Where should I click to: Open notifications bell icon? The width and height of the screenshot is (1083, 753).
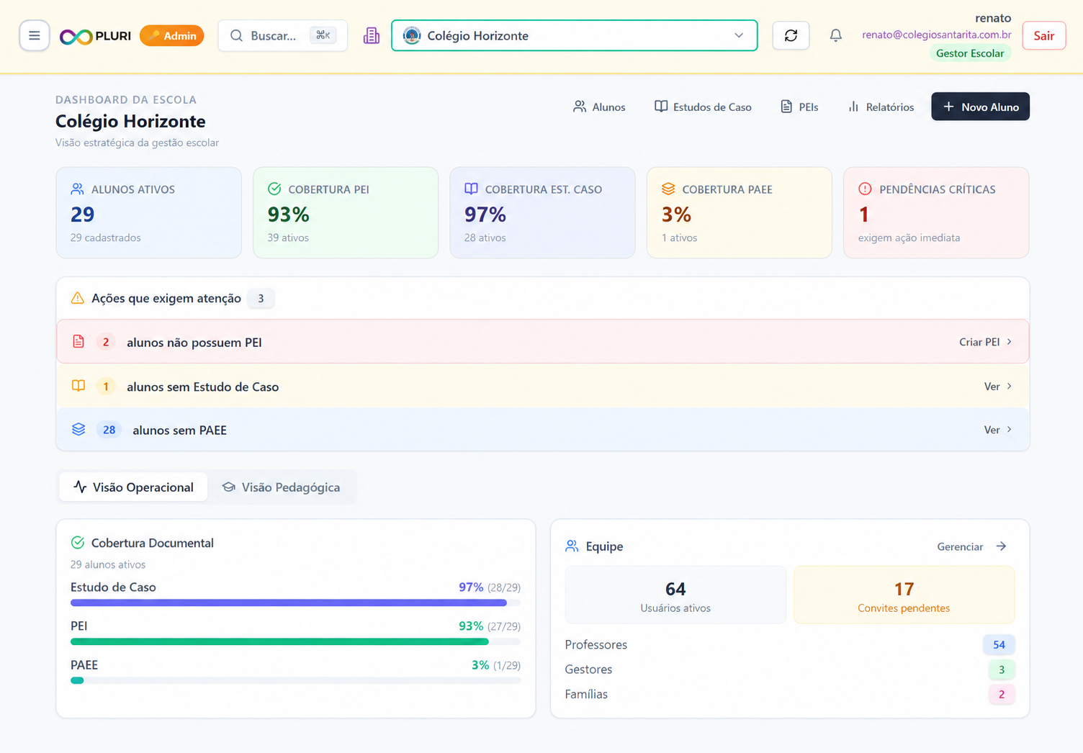(x=835, y=35)
